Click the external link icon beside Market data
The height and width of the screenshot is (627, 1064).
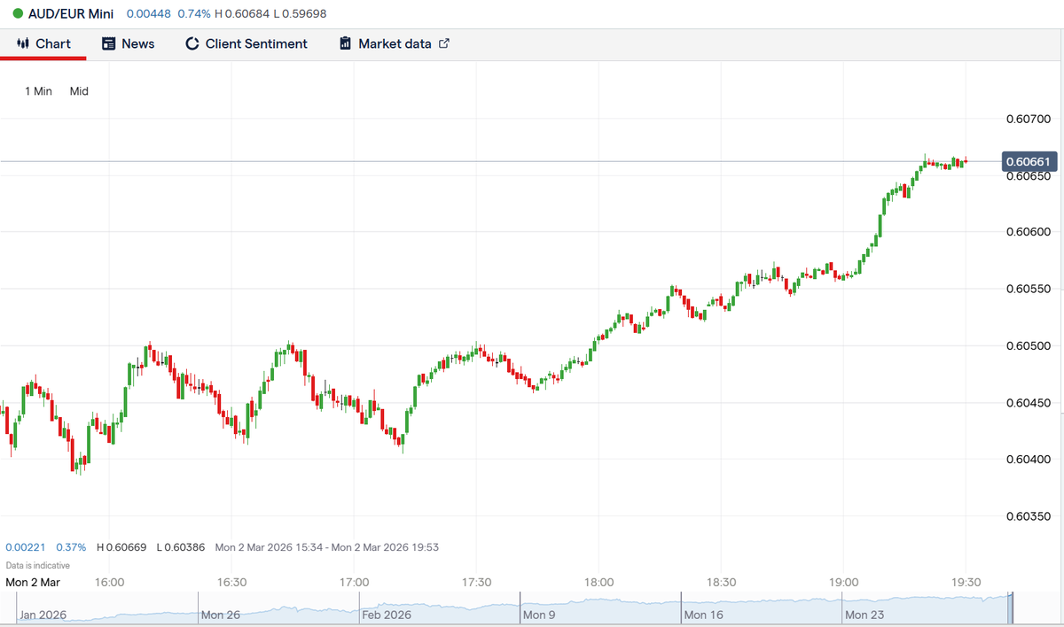[444, 43]
